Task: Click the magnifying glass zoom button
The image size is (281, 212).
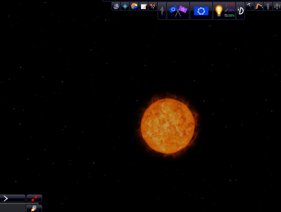Action: (34, 208)
